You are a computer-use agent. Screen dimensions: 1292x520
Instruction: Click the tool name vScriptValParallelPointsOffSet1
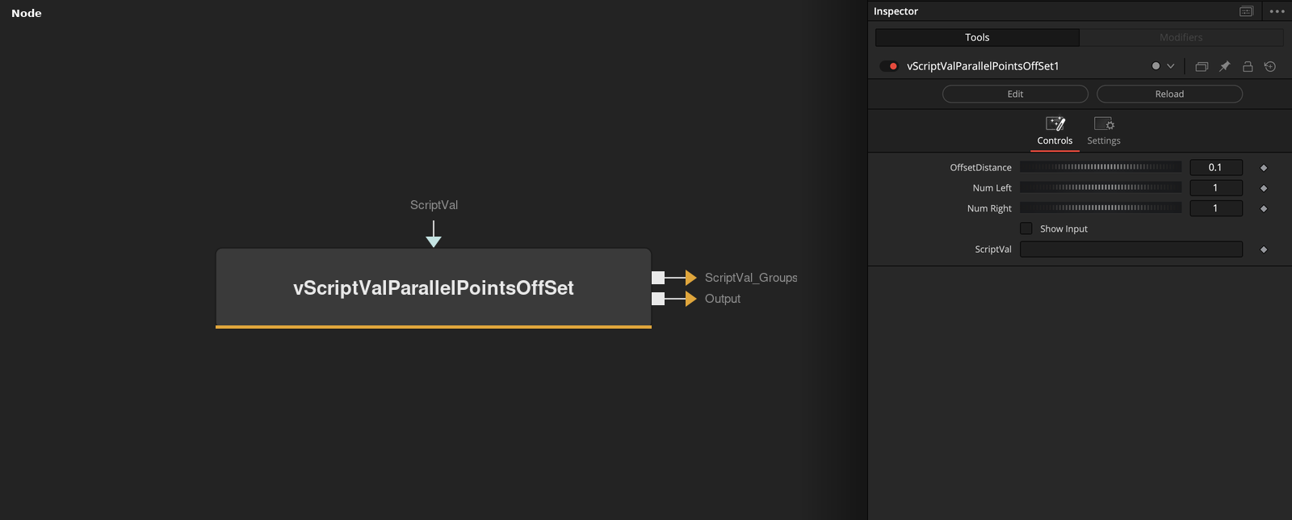pyautogui.click(x=983, y=66)
